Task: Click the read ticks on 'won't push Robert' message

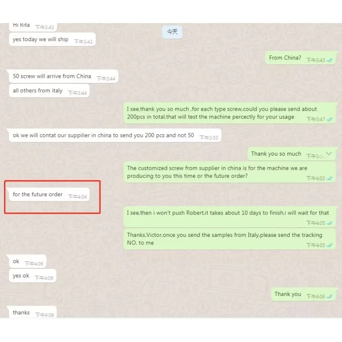Action: pyautogui.click(x=330, y=223)
